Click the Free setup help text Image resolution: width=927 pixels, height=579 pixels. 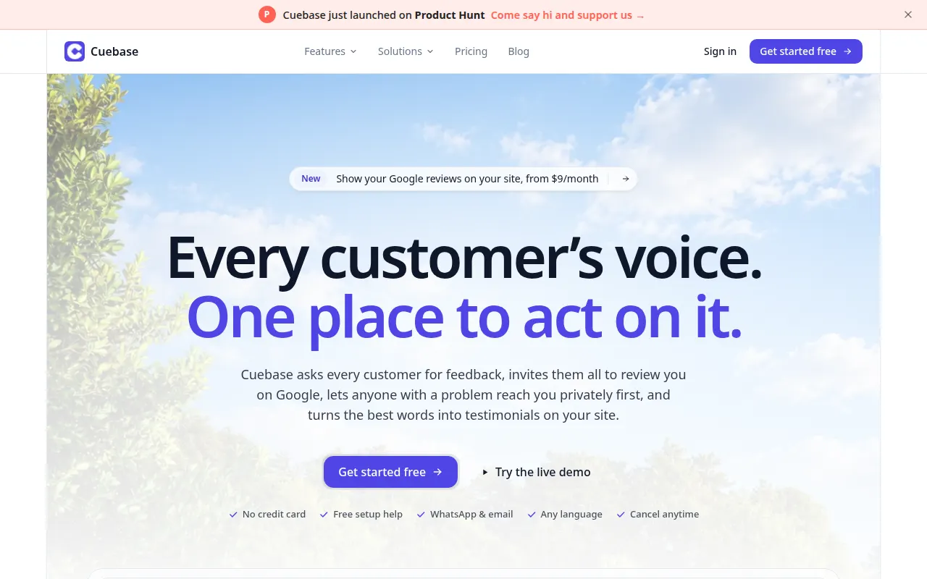pos(368,515)
